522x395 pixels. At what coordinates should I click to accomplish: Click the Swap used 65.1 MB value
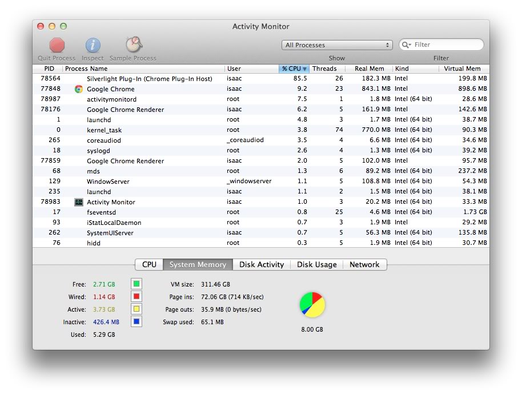pos(212,322)
